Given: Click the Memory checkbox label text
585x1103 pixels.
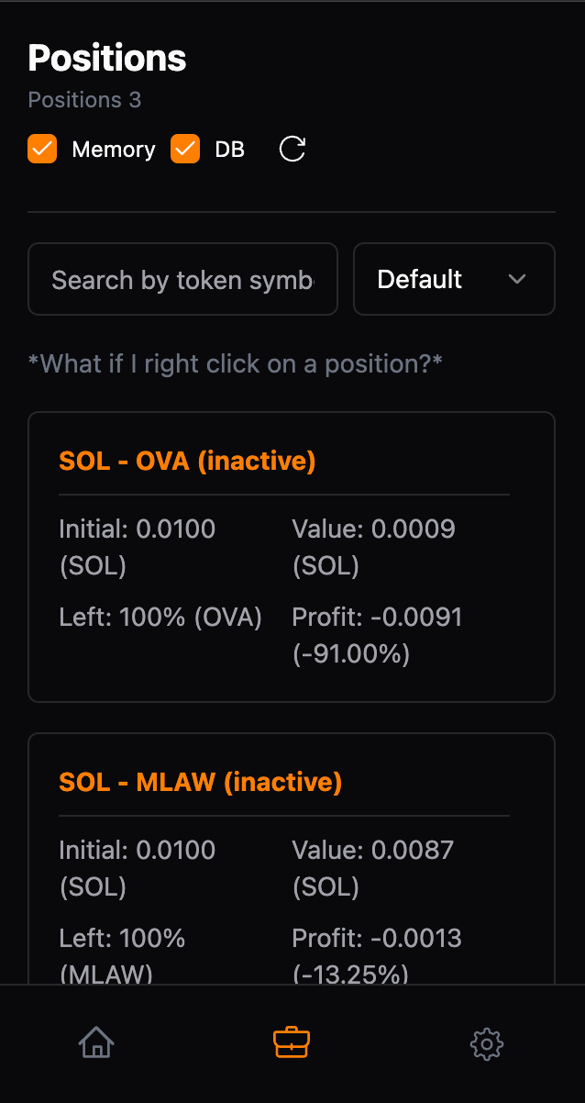Looking at the screenshot, I should [113, 150].
